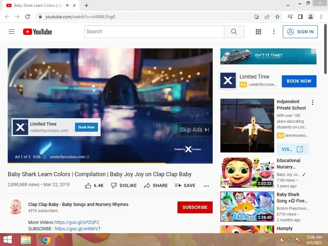The height and width of the screenshot is (246, 328).
Task: Click the VIS... visit site button
Action: click(292, 149)
